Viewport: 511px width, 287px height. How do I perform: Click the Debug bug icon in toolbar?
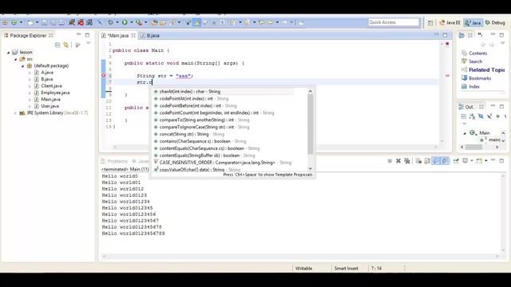pos(111,22)
